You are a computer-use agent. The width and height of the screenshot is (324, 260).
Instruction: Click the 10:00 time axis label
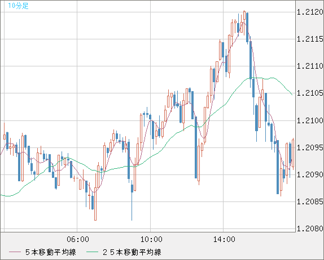tap(151, 239)
